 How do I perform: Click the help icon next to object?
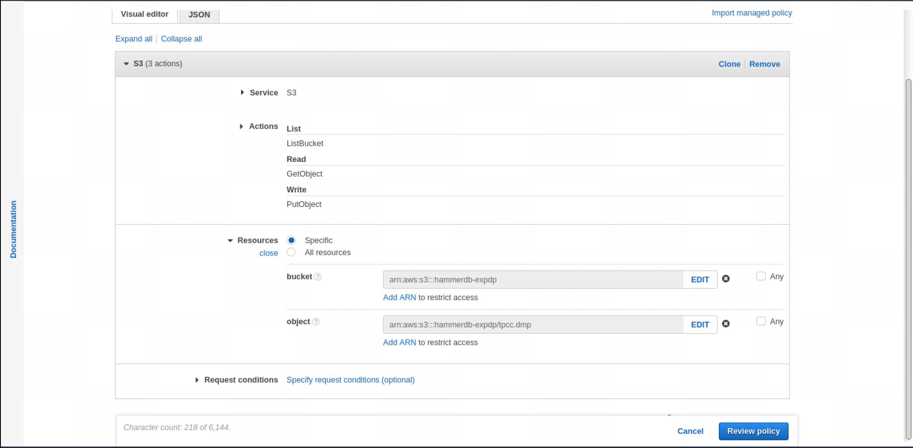(x=316, y=322)
